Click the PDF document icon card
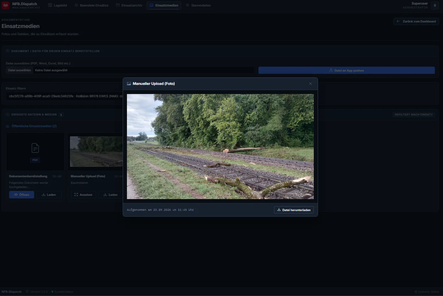The width and height of the screenshot is (443, 296). tap(35, 152)
